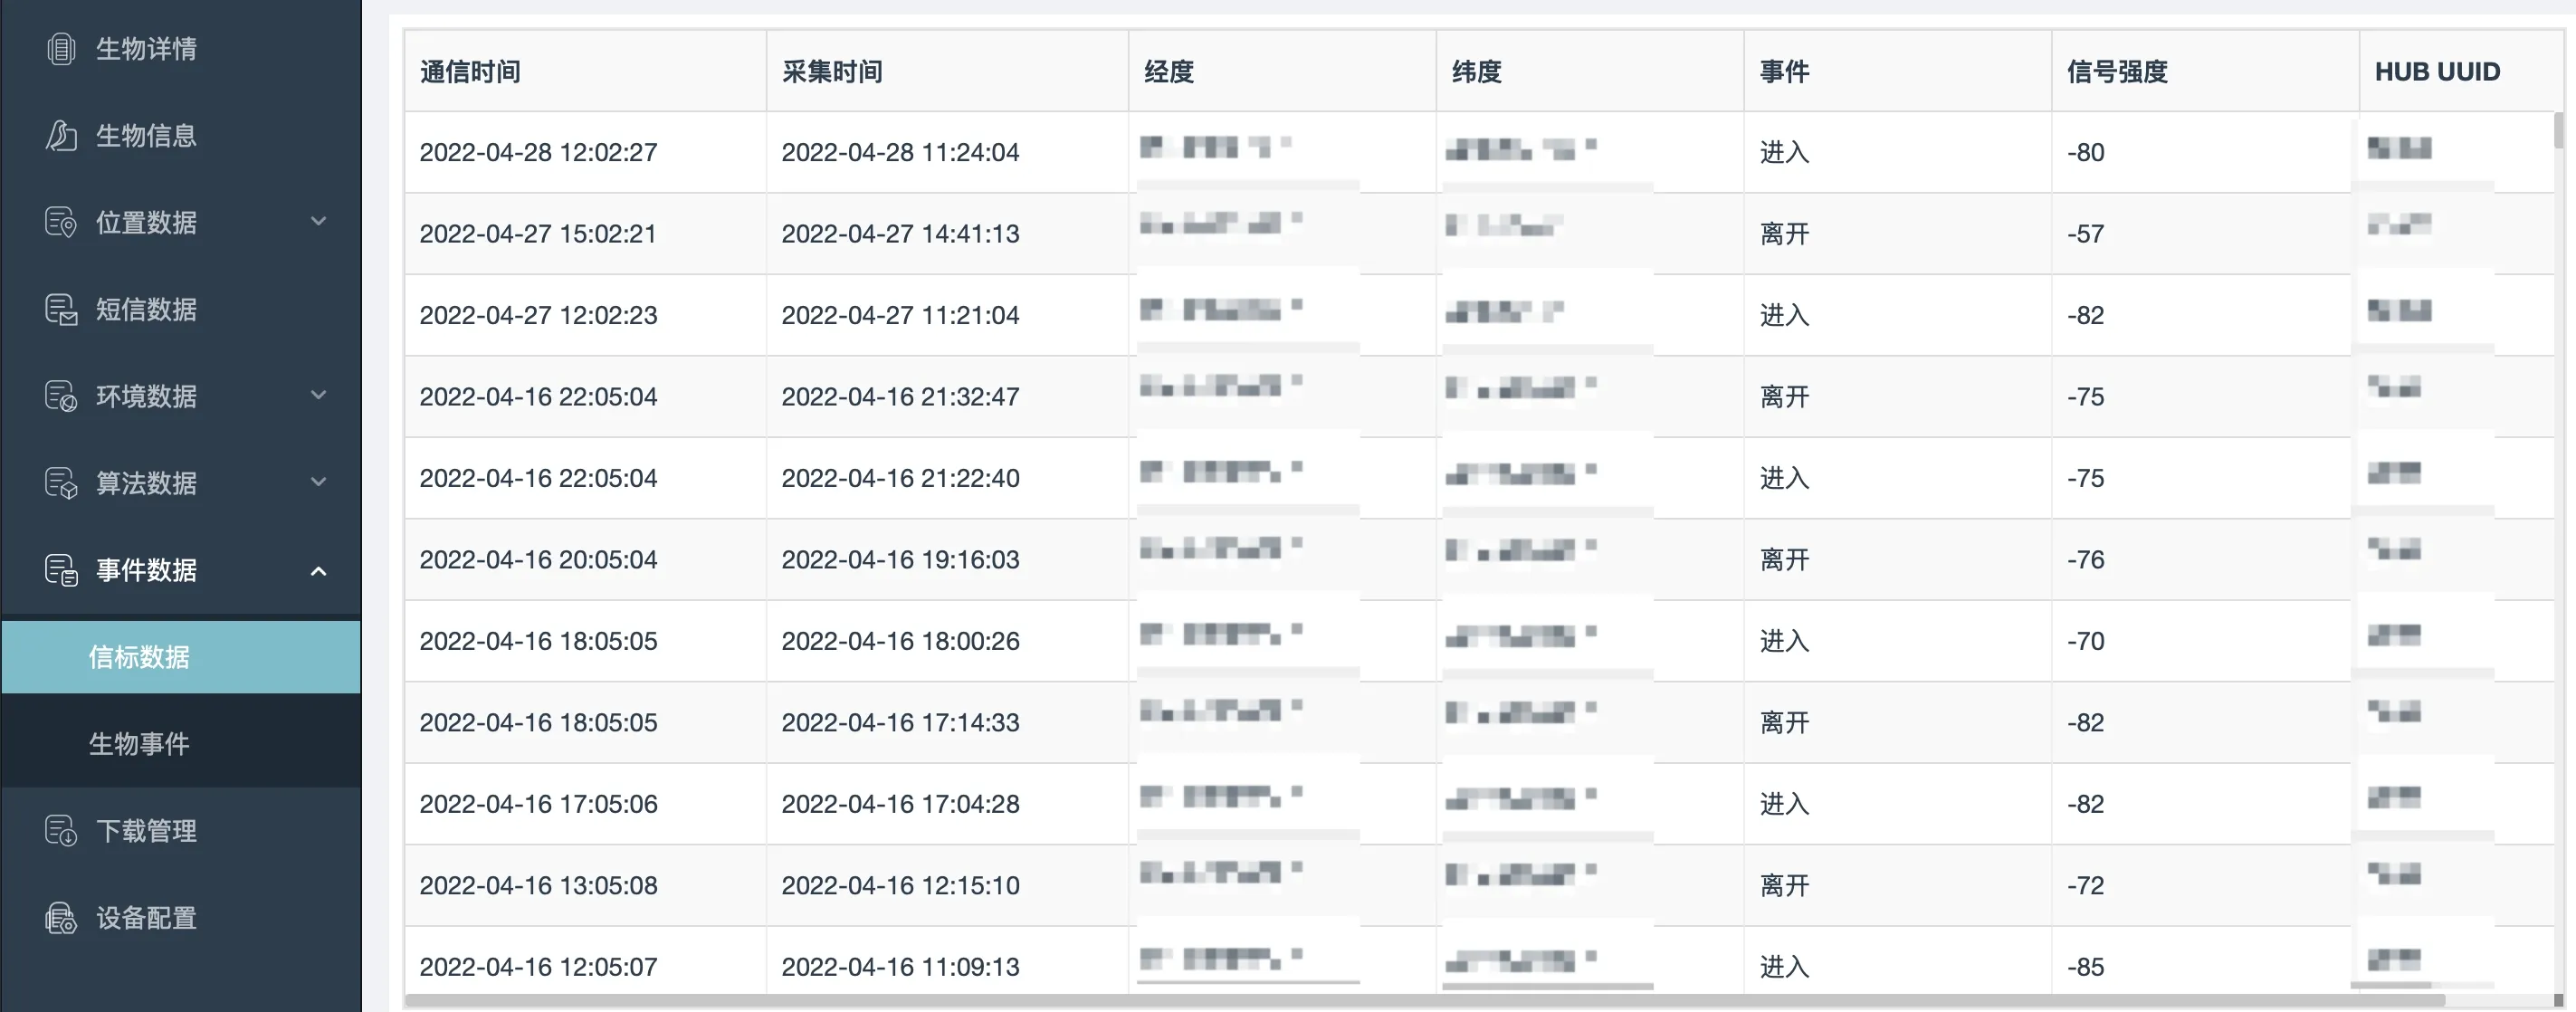Click the 通信时间 column header
The image size is (2576, 1012).
click(x=470, y=72)
